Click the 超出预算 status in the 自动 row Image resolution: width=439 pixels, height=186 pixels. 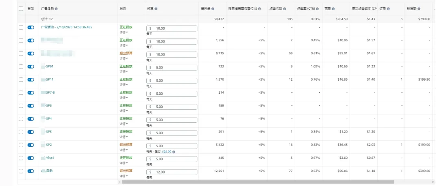pyautogui.click(x=126, y=171)
